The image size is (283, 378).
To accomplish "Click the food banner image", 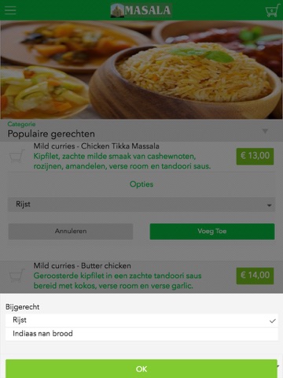I will click(141, 70).
